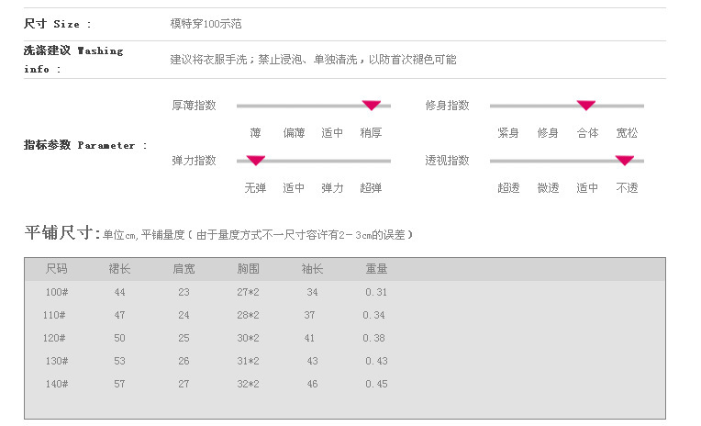Click the pink marker on 弹力指数 slider
The image size is (701, 426).
click(255, 161)
